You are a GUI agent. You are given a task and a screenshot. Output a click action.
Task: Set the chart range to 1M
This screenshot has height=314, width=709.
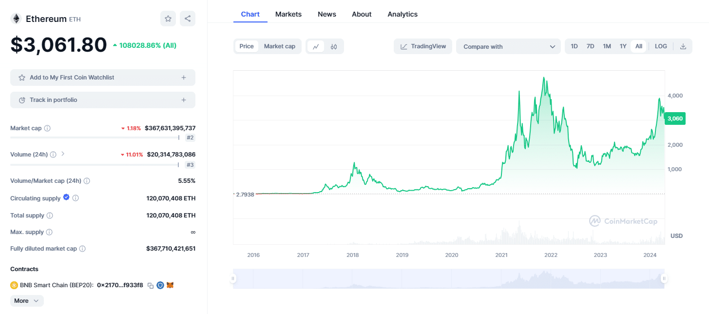click(607, 46)
